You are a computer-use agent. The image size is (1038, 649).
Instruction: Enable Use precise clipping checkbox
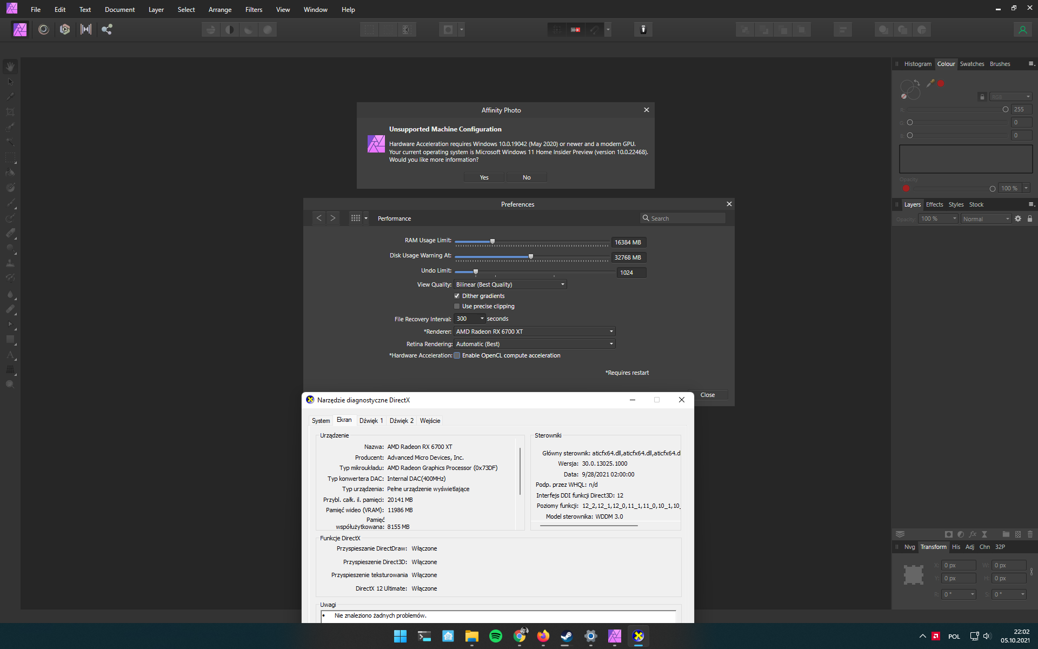tap(457, 306)
